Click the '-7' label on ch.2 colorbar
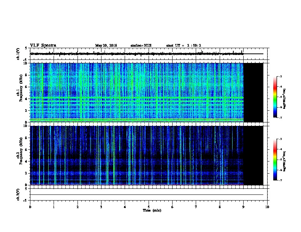The image size is (301, 232). click(x=280, y=180)
